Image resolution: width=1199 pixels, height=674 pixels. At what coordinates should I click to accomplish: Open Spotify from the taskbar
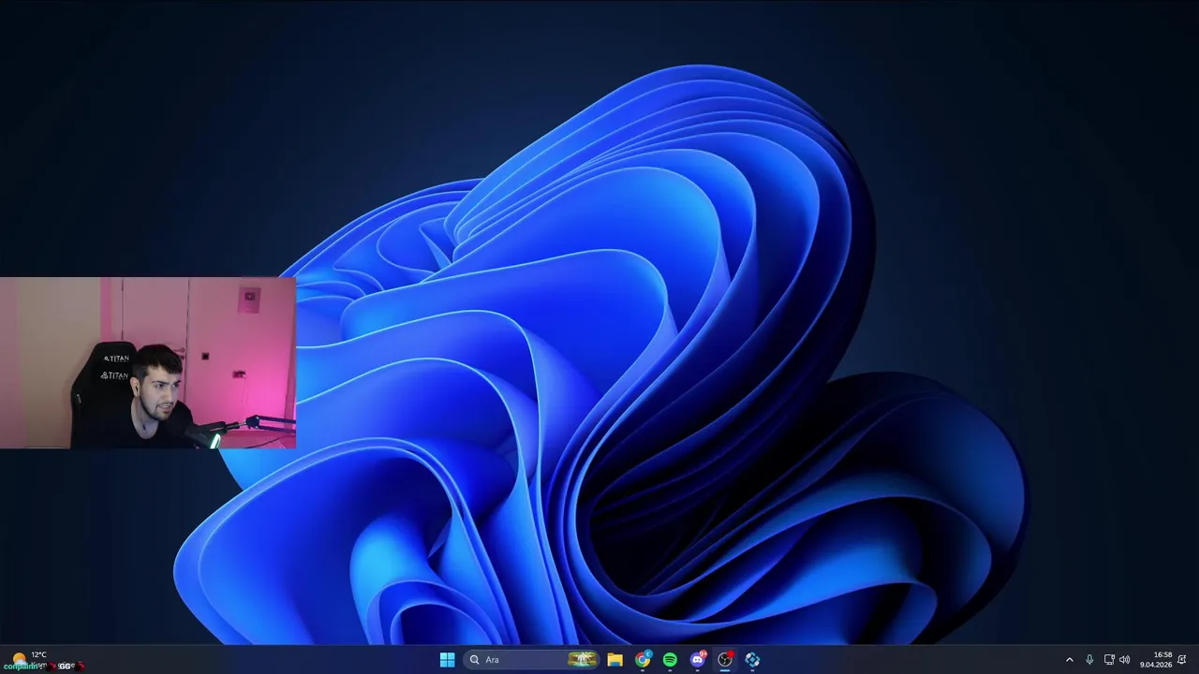[670, 660]
